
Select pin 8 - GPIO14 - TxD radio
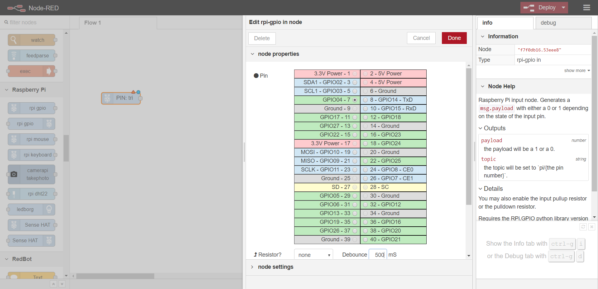pos(366,100)
